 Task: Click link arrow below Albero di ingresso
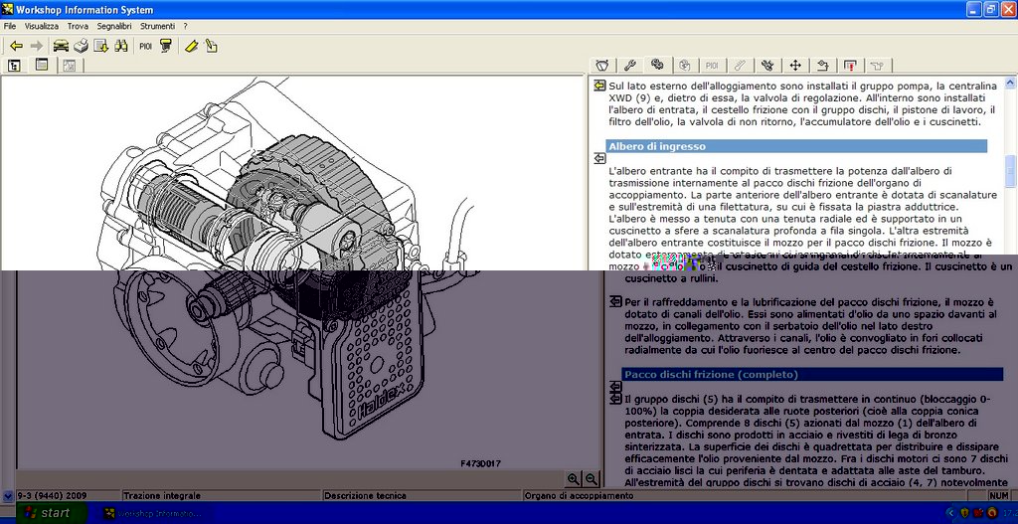click(599, 158)
